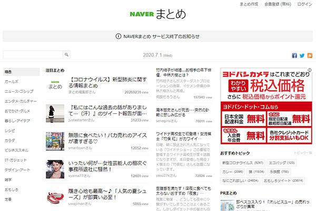Open トピック一覧 link beside おすすめトピック
This screenshot has height=211, width=316.
[x=303, y=153]
